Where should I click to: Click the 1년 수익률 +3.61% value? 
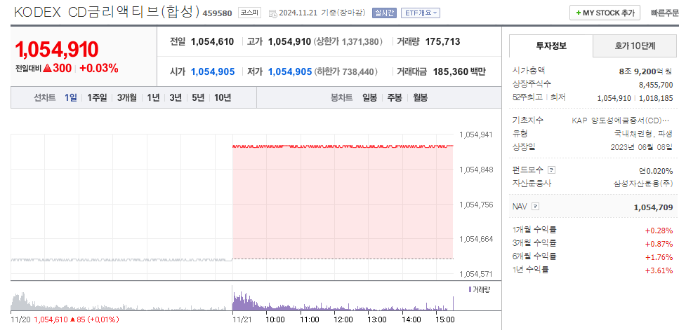click(x=660, y=271)
